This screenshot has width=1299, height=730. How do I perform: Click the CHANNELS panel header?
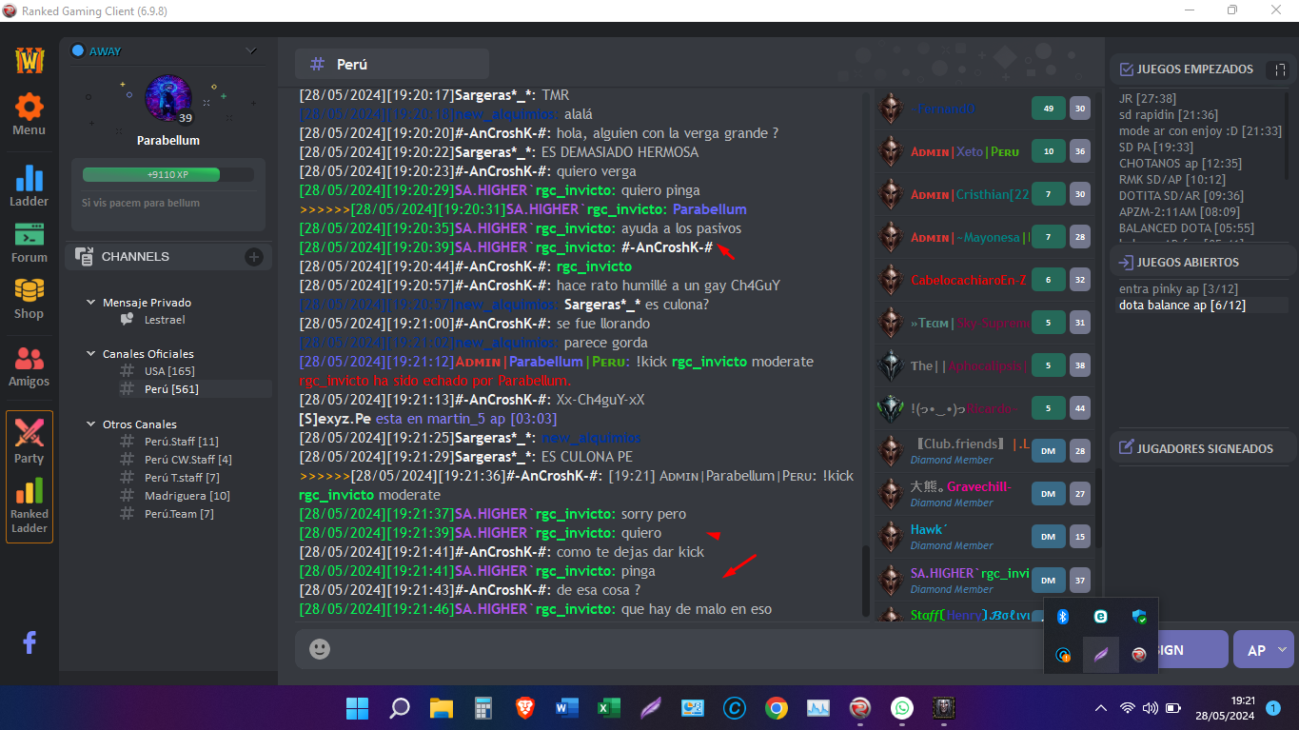tap(168, 256)
